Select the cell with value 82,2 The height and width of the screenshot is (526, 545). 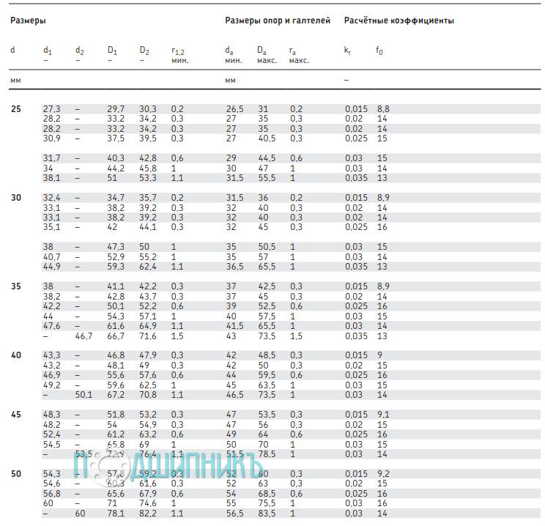[x=148, y=514]
